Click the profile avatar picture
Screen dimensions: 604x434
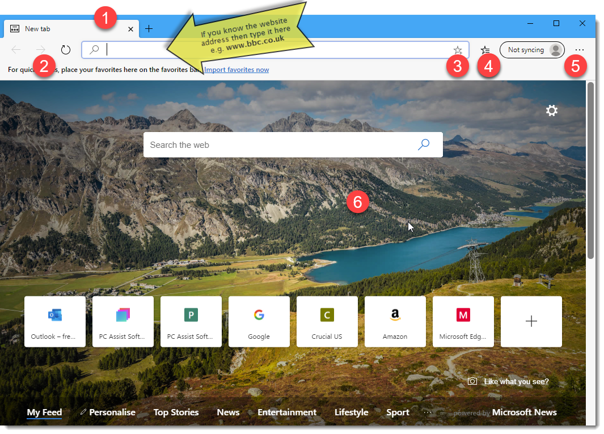555,50
